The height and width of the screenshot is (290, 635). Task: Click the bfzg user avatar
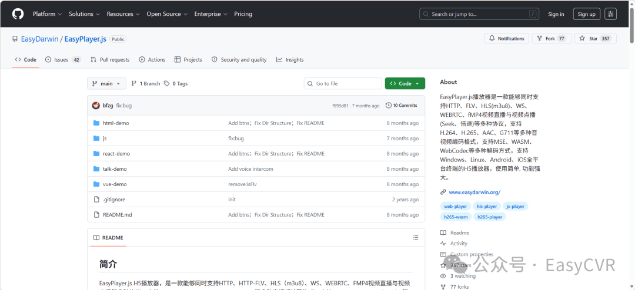point(96,106)
